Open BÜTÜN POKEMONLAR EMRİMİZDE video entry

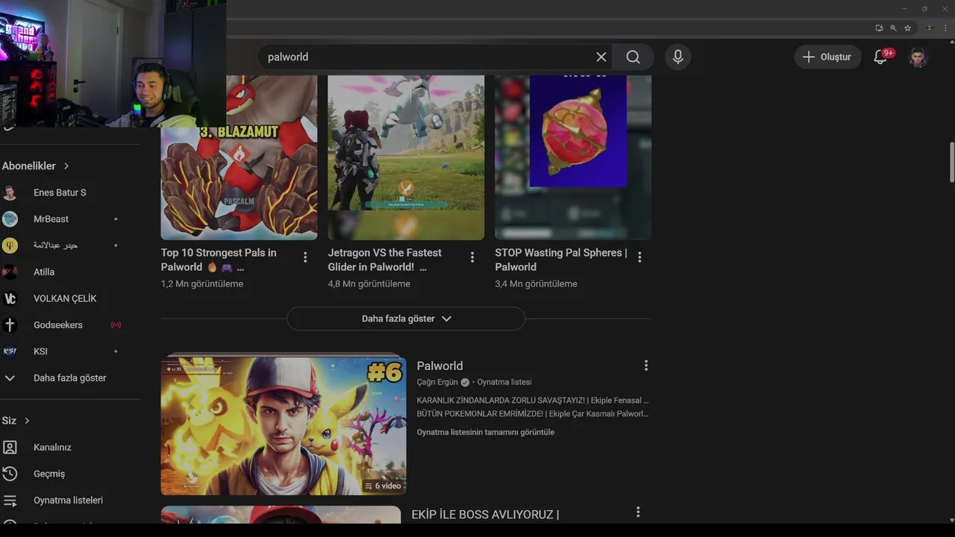(533, 414)
